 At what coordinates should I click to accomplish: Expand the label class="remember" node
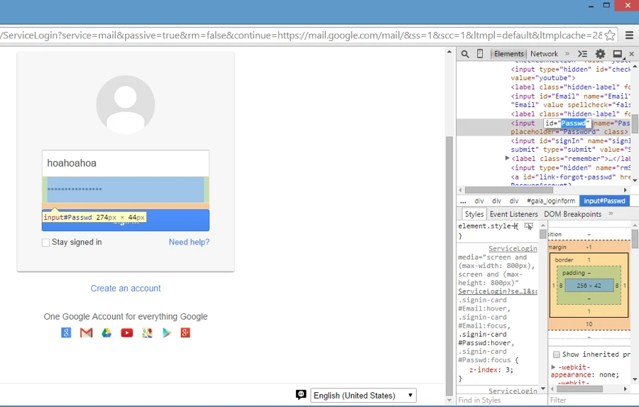[507, 159]
